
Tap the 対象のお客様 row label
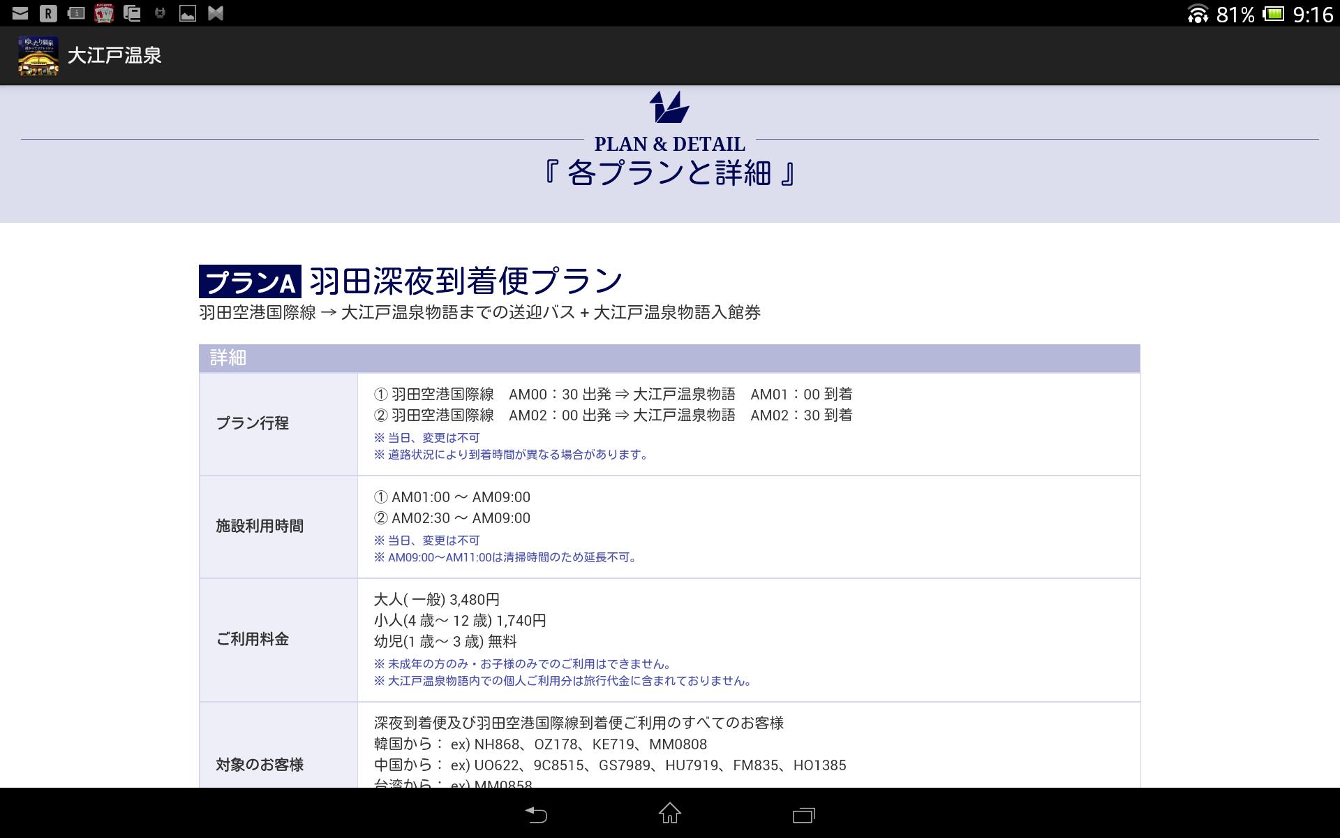click(x=260, y=765)
